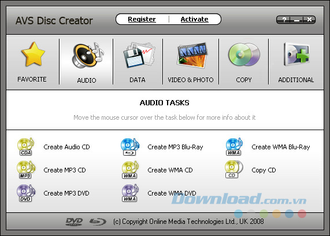The height and width of the screenshot is (236, 330).
Task: Start the Create WMA DVD task
Action: coord(172,193)
